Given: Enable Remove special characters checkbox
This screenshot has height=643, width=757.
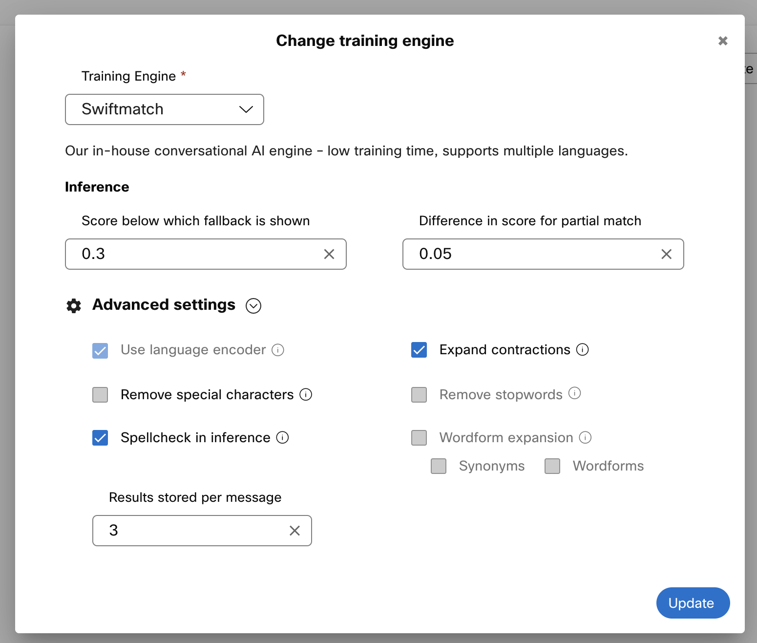Looking at the screenshot, I should coord(100,395).
